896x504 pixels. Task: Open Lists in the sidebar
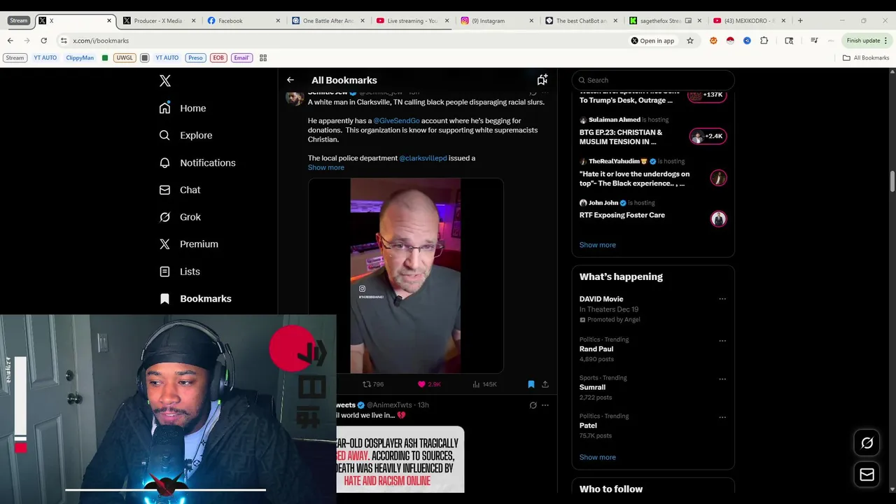point(179,272)
